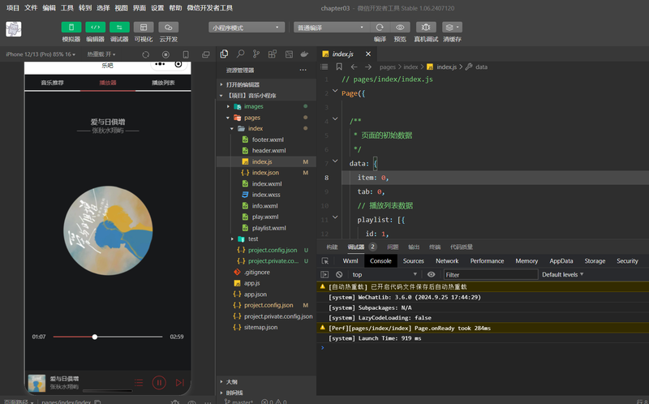Open playlist.wxml file
Image resolution: width=649 pixels, height=404 pixels.
[266, 228]
